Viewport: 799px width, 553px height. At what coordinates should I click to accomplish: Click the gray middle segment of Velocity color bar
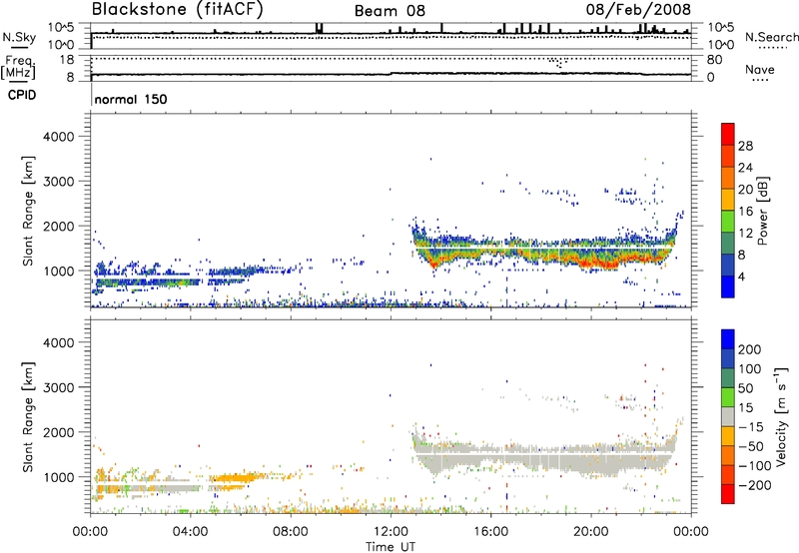click(x=728, y=416)
